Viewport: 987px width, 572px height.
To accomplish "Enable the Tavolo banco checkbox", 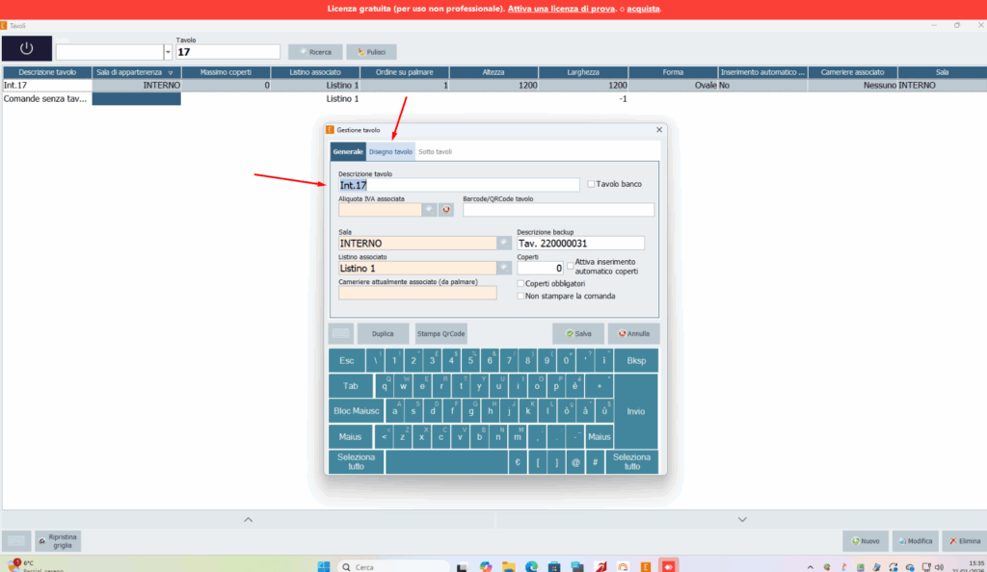I will [x=591, y=184].
